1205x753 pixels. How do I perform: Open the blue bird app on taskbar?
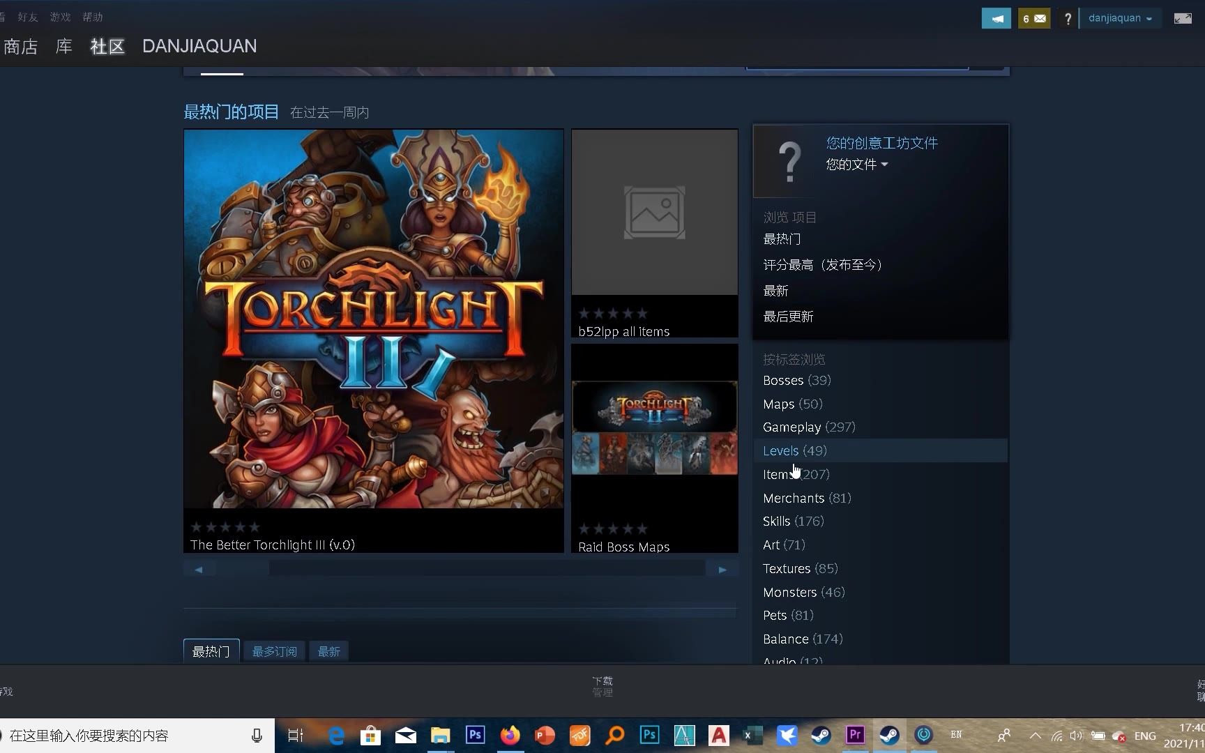pos(787,736)
